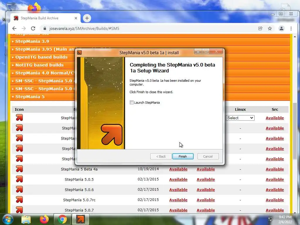Close the StepMania Build Archive tab
The height and width of the screenshot is (225, 300).
coord(76,18)
